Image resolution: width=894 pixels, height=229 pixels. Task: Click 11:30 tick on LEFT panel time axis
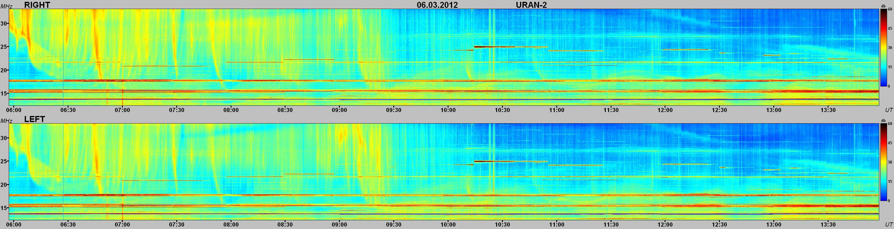click(x=611, y=224)
